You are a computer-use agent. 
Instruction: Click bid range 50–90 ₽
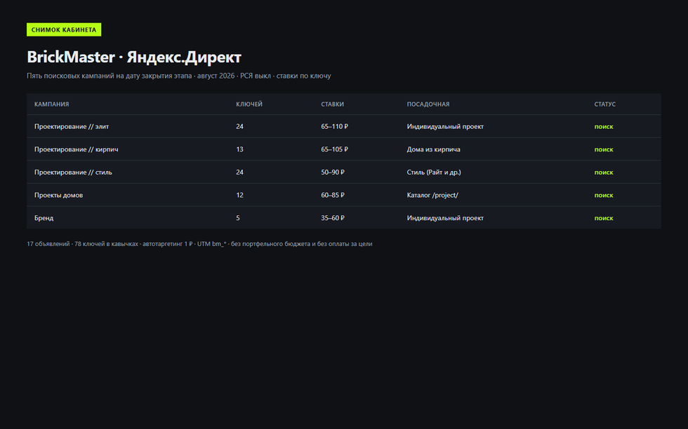[333, 172]
